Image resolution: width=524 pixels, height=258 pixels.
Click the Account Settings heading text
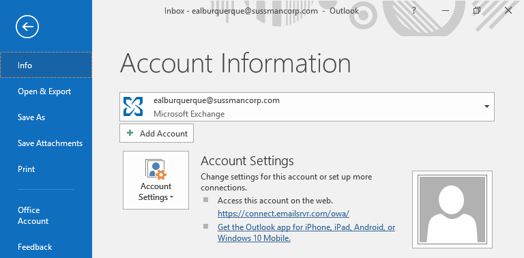[247, 161]
